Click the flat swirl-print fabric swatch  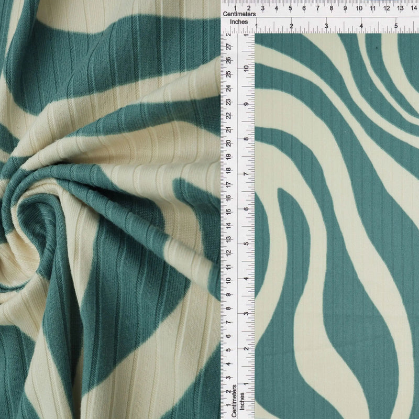click(337, 226)
